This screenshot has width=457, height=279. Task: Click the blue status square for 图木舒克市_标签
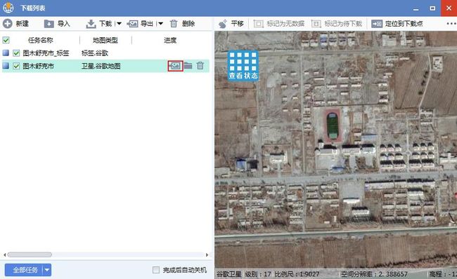point(6,53)
